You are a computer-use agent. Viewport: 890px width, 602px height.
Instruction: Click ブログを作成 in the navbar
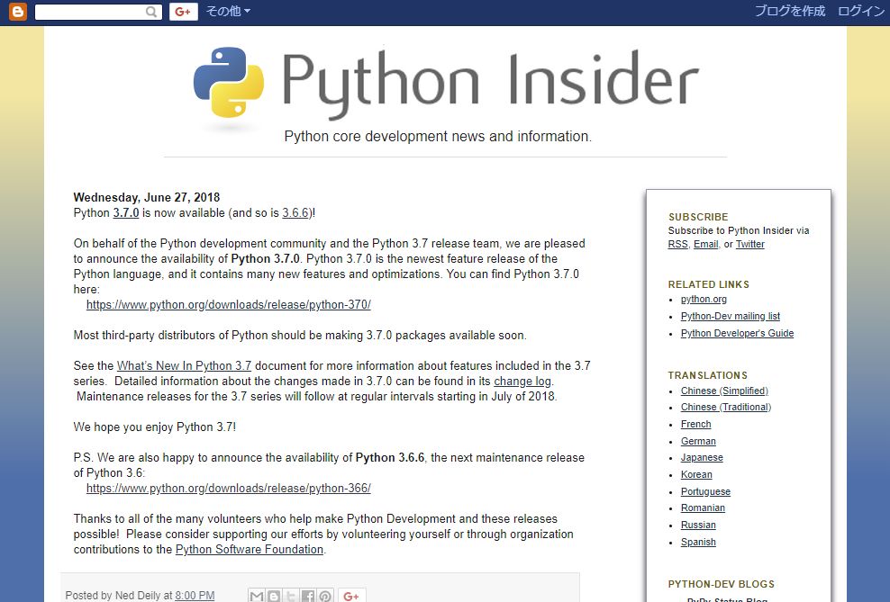[791, 12]
